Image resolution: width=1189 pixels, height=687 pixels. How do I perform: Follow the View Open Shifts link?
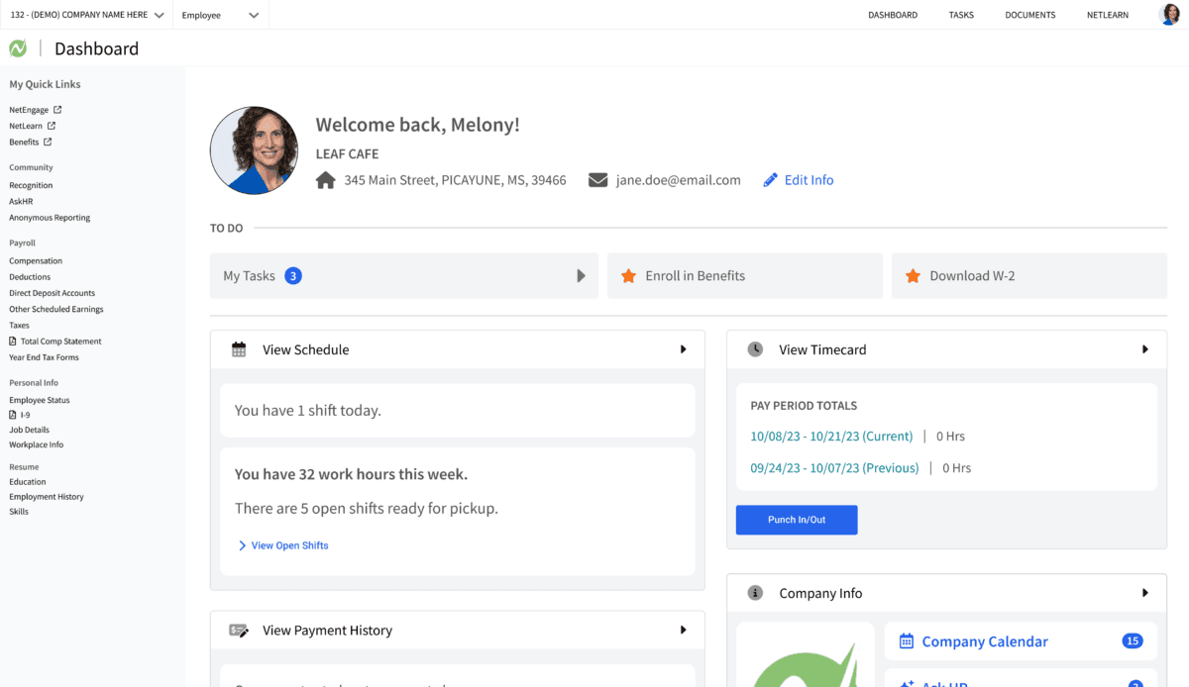pyautogui.click(x=288, y=545)
